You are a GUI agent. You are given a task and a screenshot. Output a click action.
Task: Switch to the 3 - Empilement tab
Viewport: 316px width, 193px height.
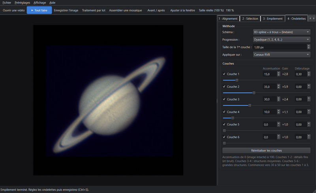point(273,19)
